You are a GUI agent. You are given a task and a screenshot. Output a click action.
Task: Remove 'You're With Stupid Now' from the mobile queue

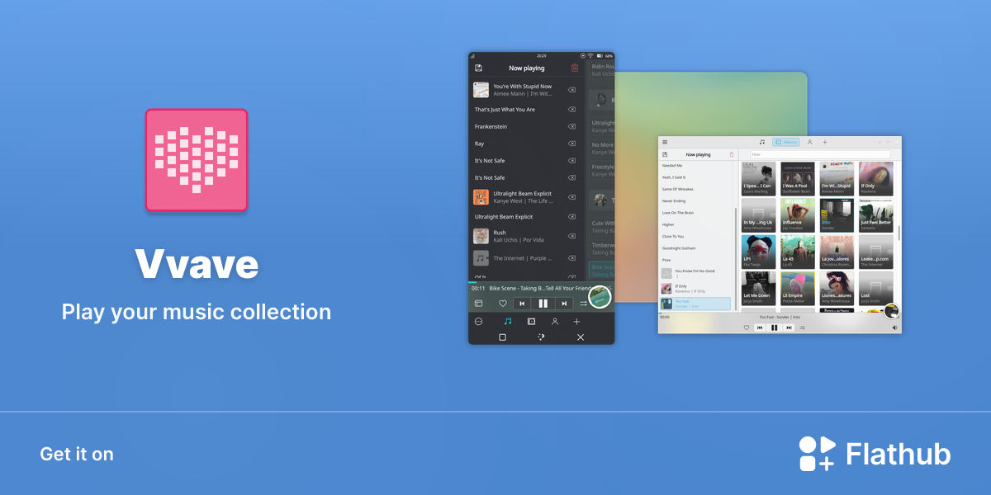click(x=571, y=90)
